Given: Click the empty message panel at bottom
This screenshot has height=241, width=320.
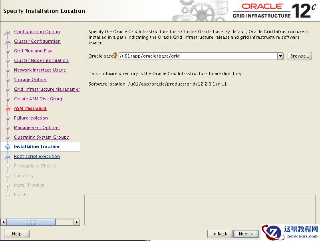Looking at the screenshot, I should pos(200,210).
